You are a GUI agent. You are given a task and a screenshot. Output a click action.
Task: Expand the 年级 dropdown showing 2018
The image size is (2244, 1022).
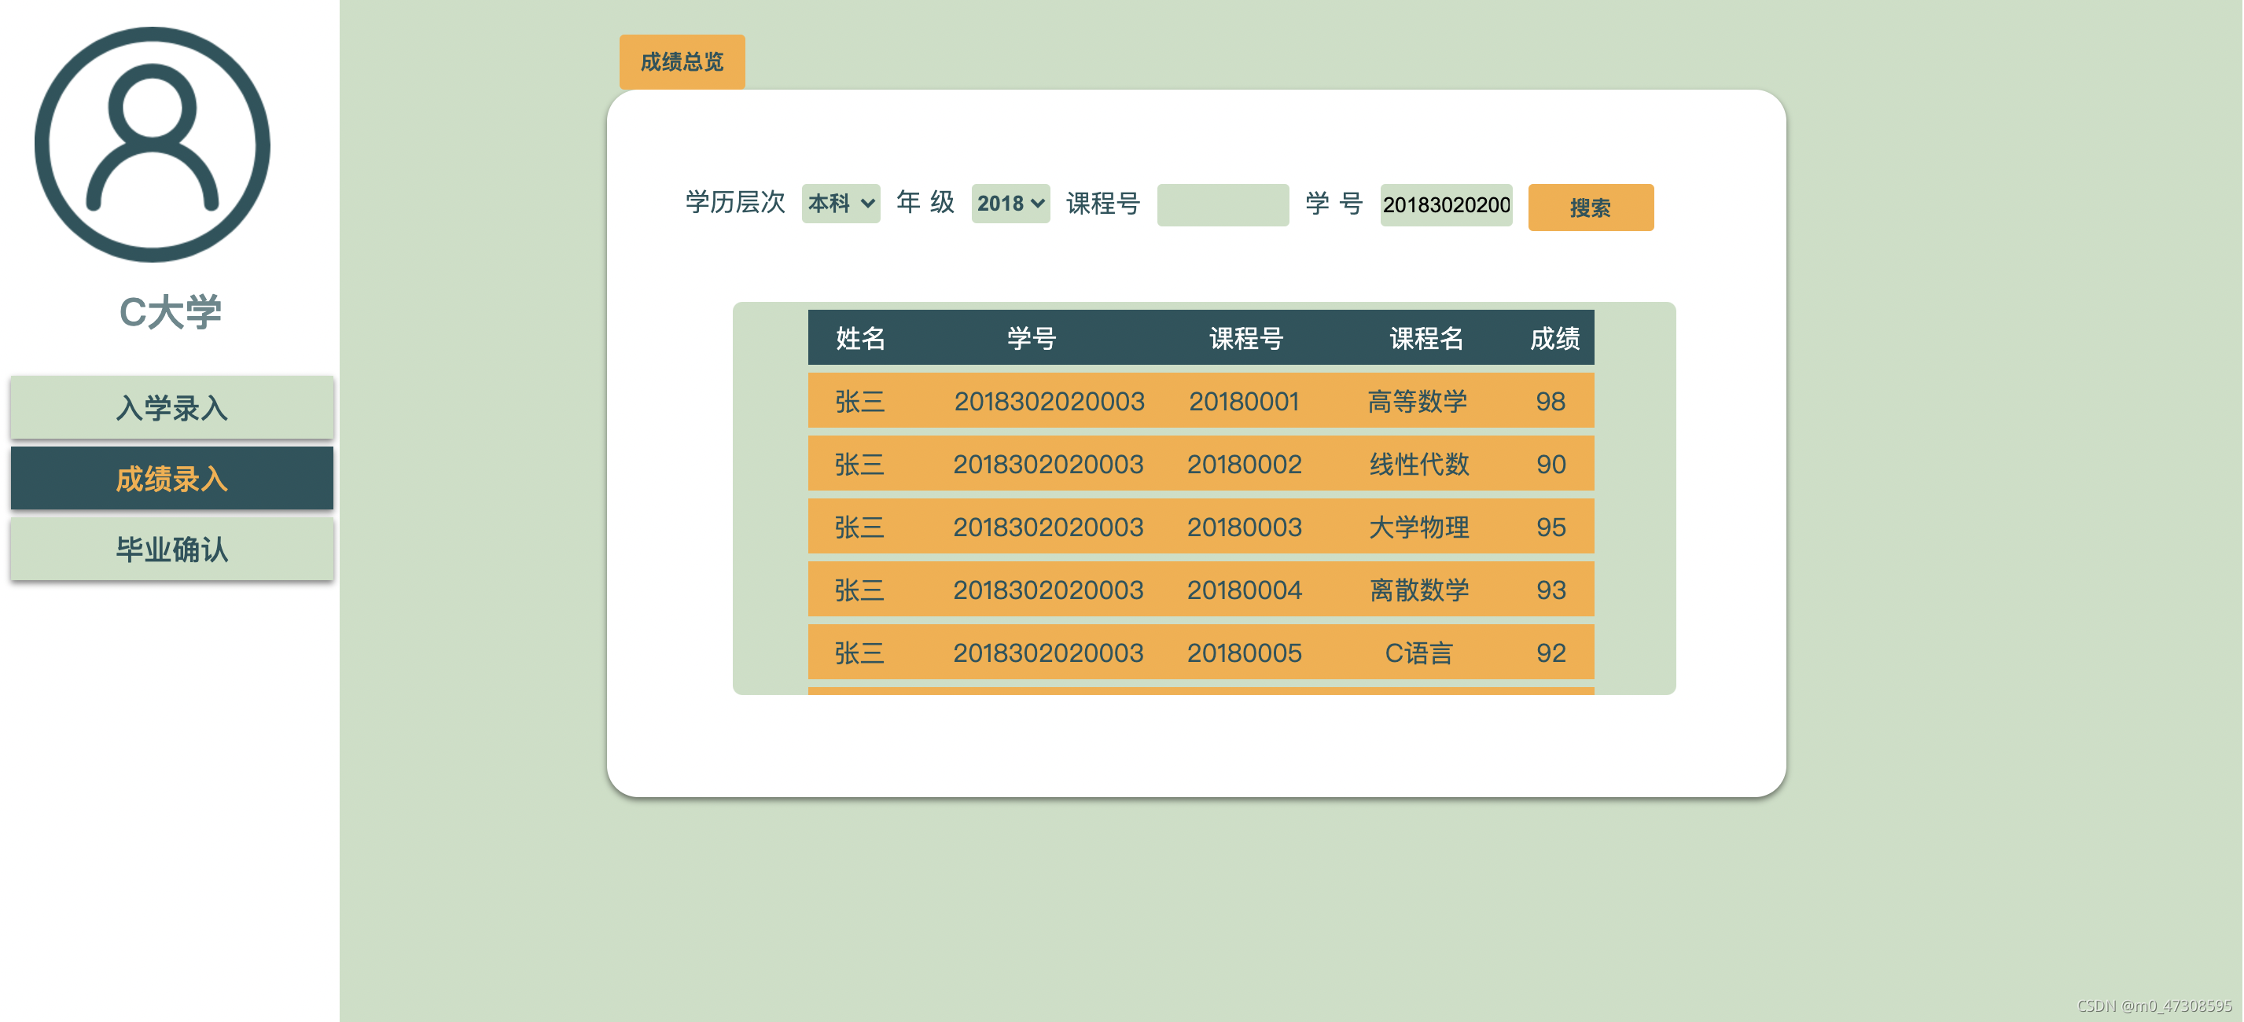pos(1010,203)
